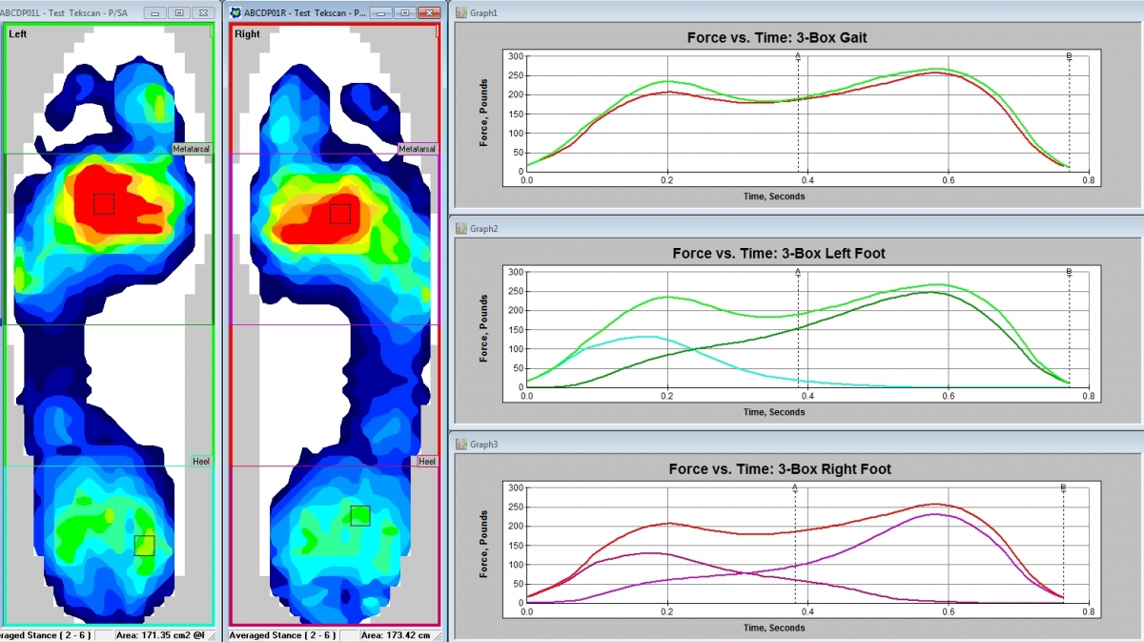
Task: Click the Graph1 window icon
Action: [x=460, y=12]
